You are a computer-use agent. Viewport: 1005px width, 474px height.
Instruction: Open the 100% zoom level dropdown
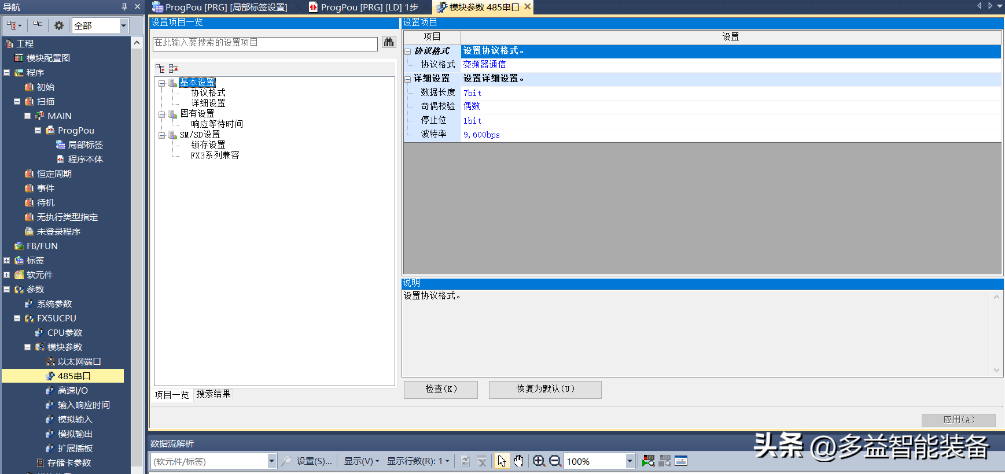click(x=629, y=461)
